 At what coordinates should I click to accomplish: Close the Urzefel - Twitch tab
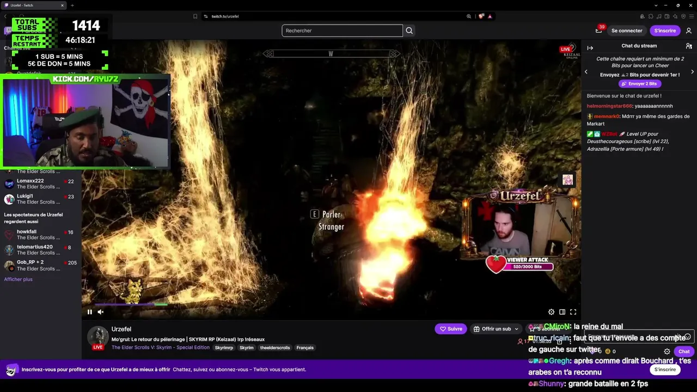click(62, 5)
